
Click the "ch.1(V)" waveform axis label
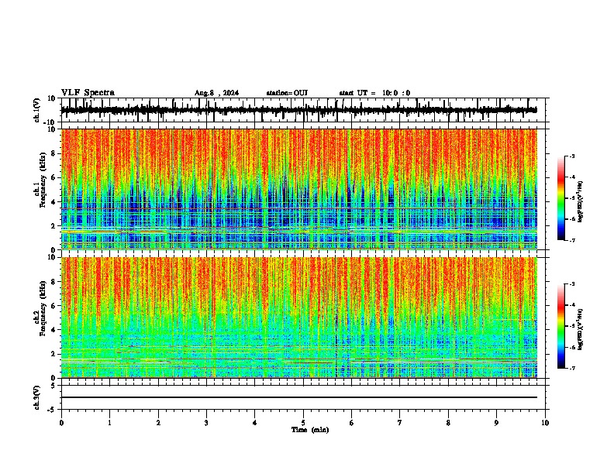tap(37, 110)
